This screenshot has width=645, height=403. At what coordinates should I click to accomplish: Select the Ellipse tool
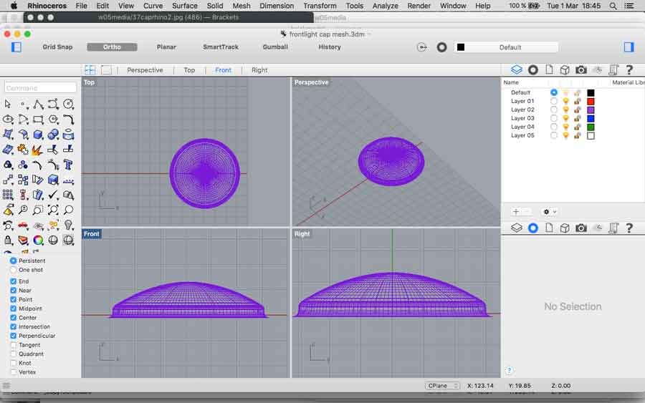point(8,119)
